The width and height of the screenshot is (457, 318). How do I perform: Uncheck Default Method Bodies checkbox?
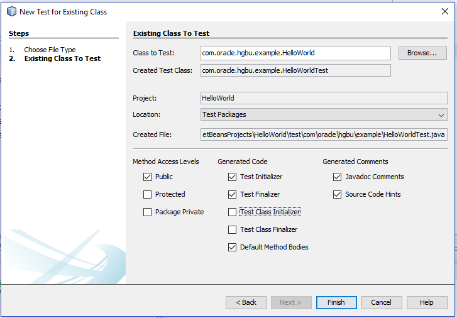[233, 248]
